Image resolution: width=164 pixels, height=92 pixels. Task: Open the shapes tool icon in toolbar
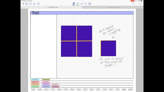tap(34, 4)
